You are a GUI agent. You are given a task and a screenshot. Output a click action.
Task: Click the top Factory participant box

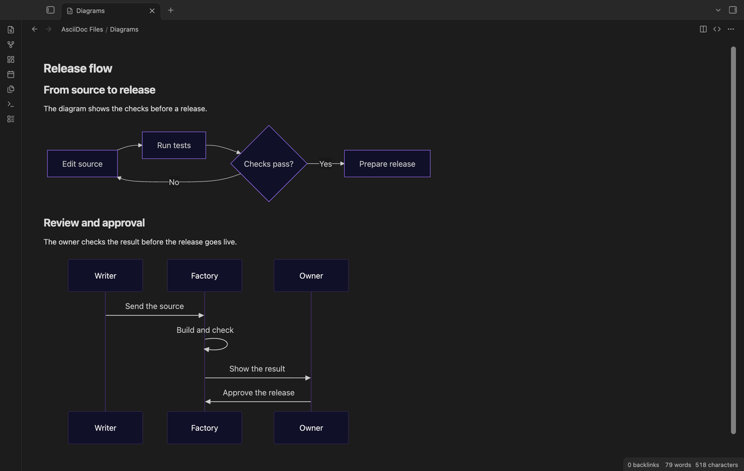[x=205, y=276]
